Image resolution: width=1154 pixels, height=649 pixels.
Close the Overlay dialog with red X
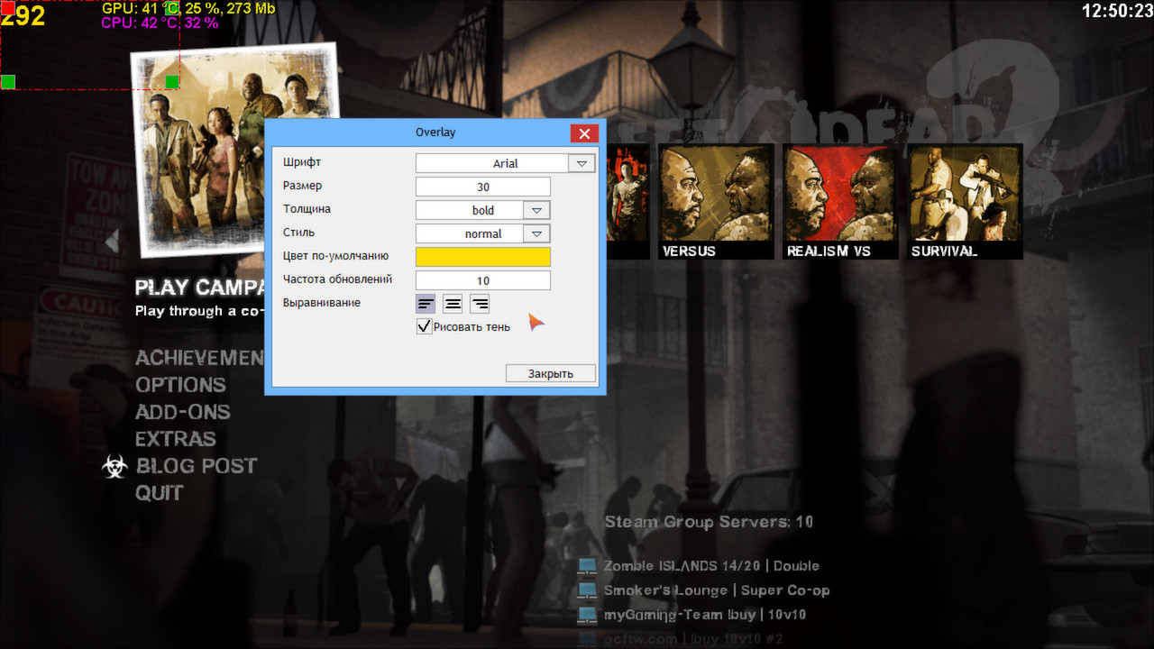click(x=584, y=133)
